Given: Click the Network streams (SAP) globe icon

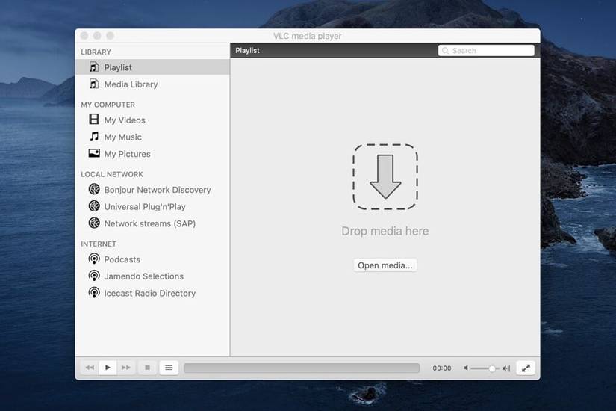Looking at the screenshot, I should click(94, 223).
